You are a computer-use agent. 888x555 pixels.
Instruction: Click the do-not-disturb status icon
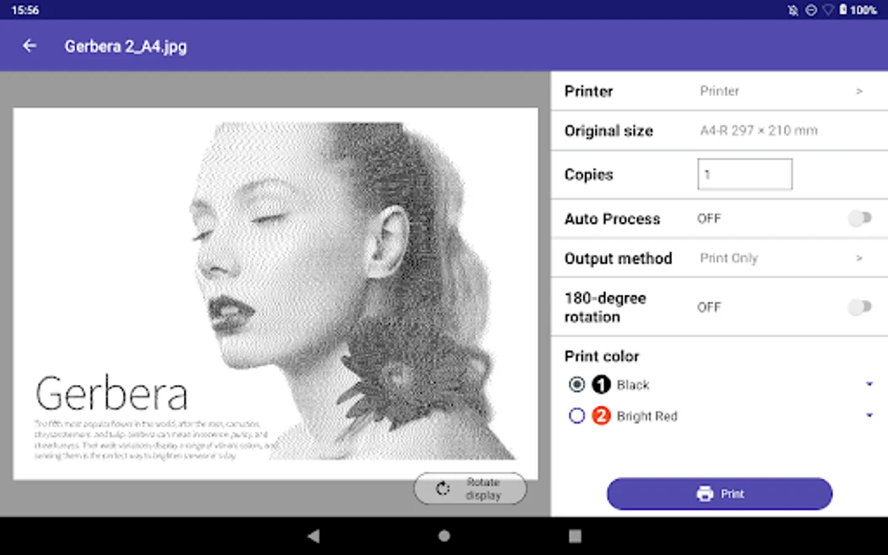point(811,10)
